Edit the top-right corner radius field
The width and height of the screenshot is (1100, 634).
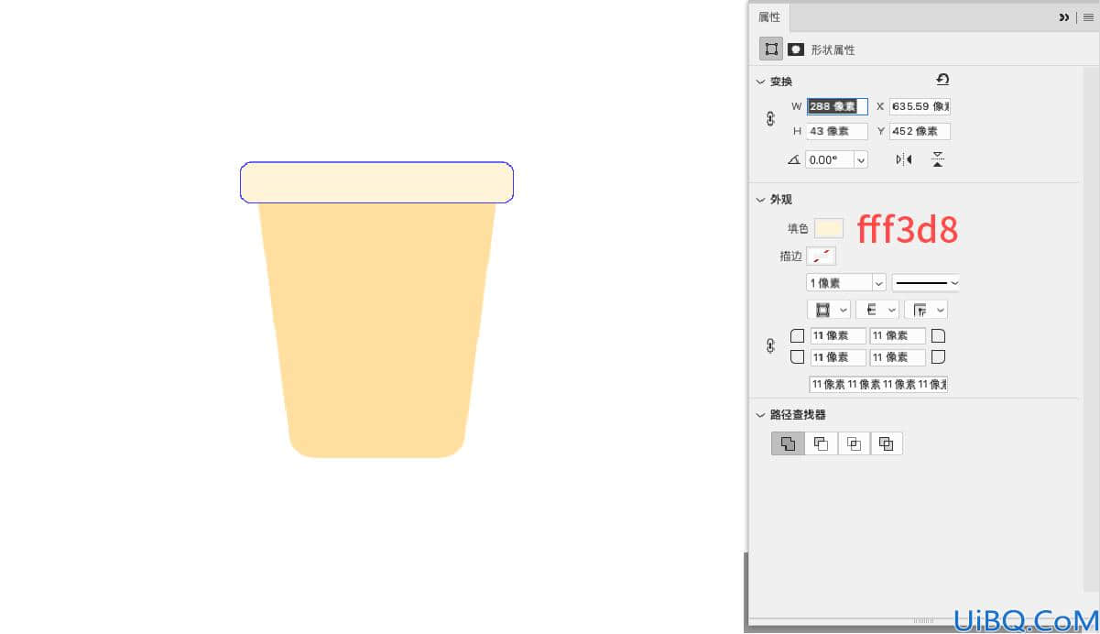(x=898, y=335)
